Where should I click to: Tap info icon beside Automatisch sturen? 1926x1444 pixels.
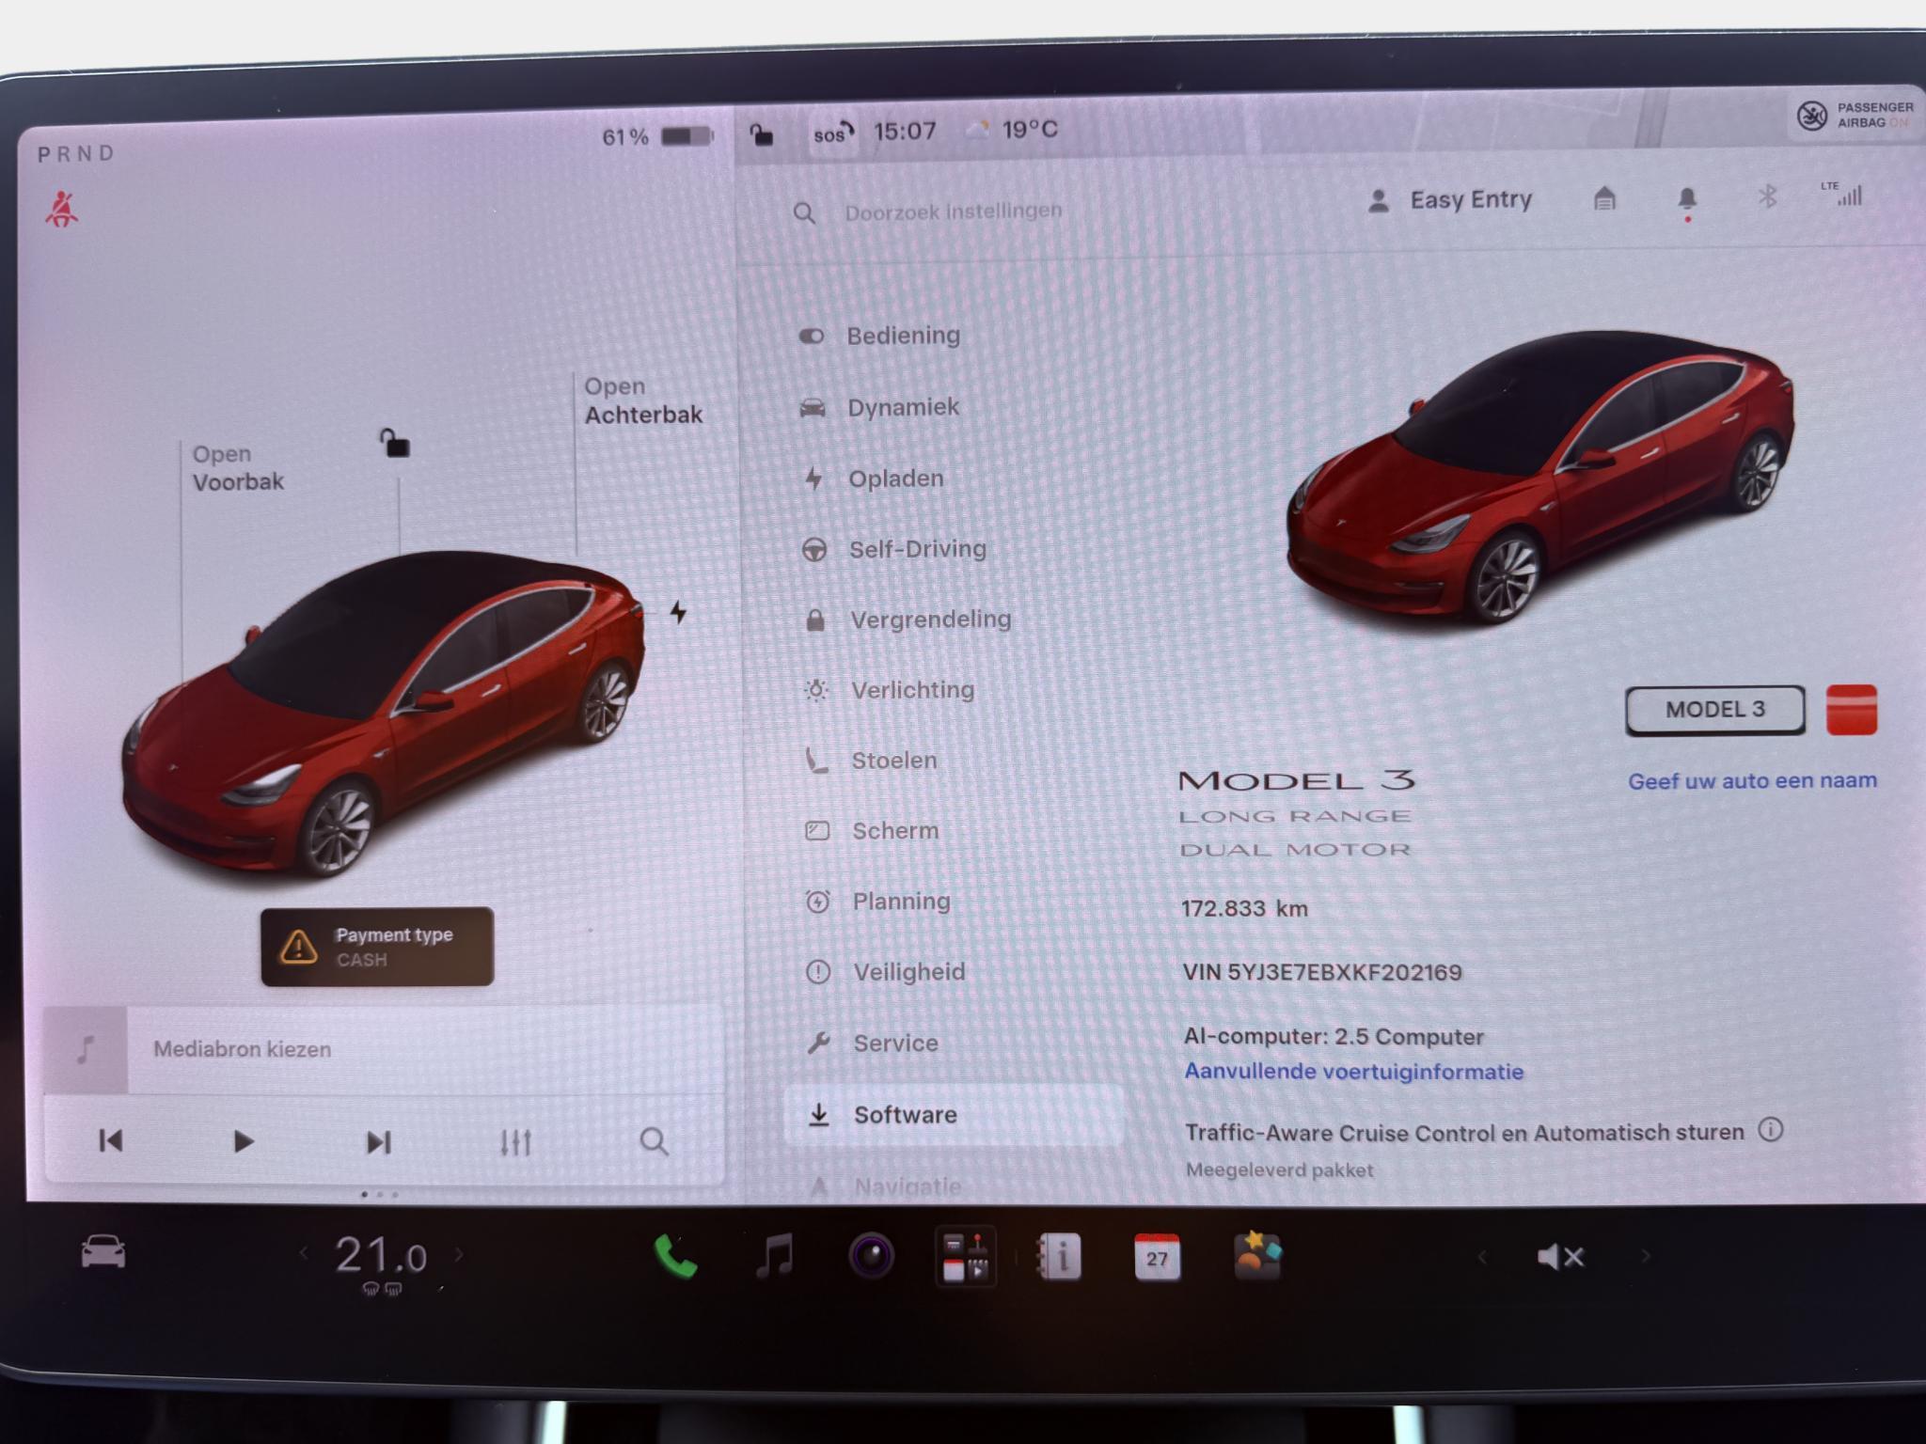[1770, 1130]
